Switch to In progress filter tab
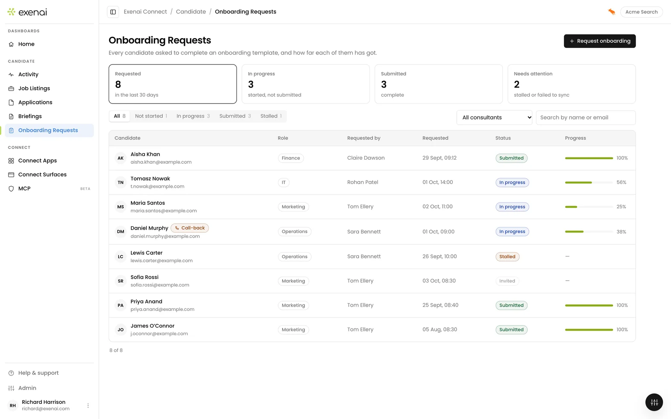This screenshot has height=419, width=671. point(193,116)
